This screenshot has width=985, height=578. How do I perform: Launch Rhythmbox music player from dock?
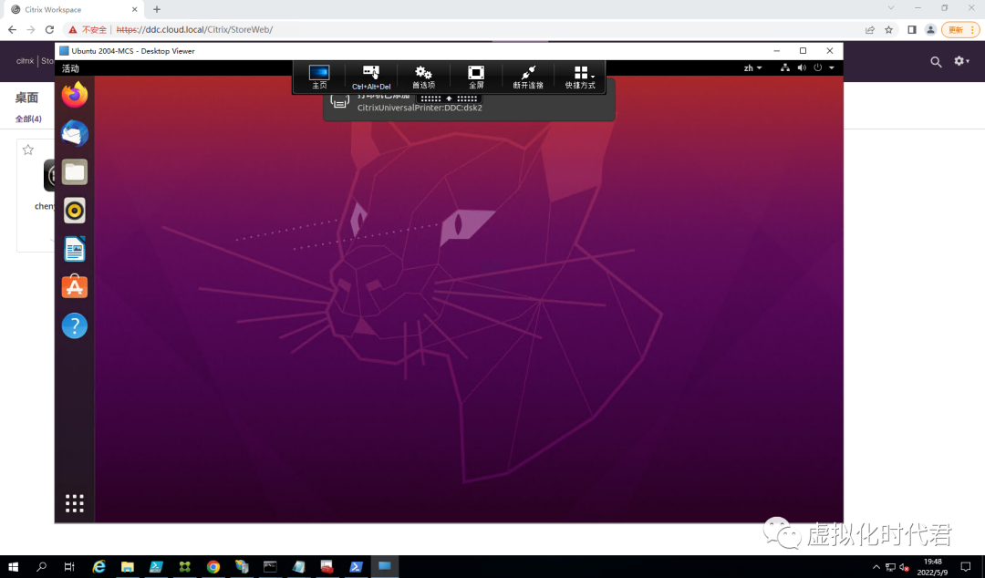[75, 211]
